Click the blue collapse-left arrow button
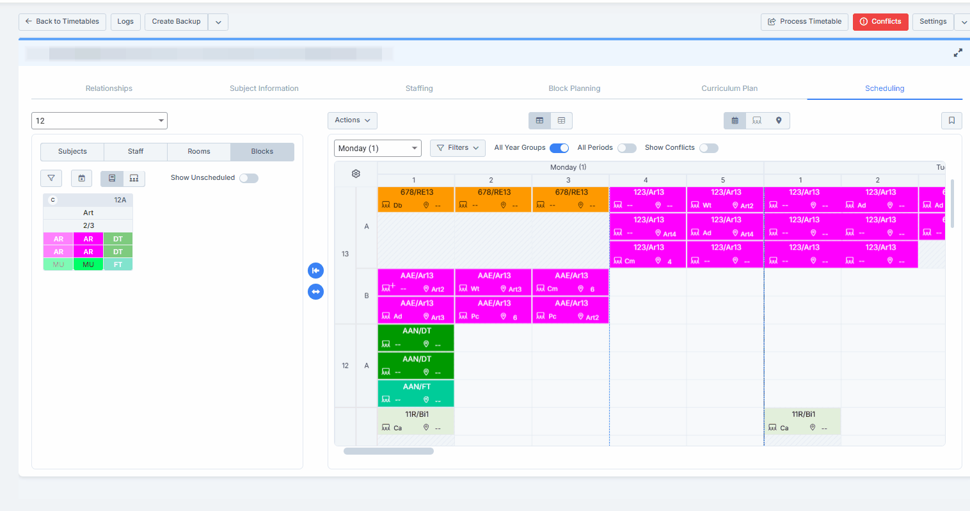Viewport: 970px width, 511px height. click(315, 270)
